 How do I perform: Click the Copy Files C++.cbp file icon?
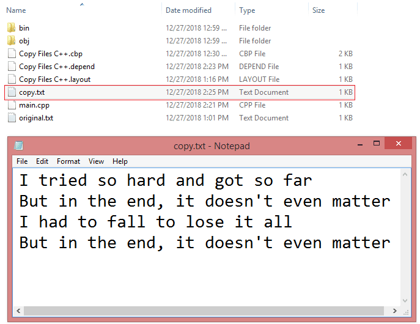[12, 54]
